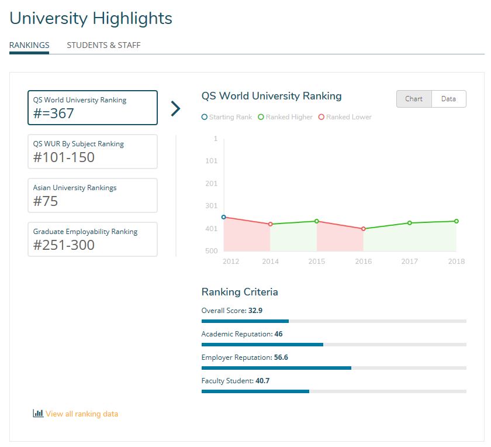Viewport: 491px width, 447px height.
Task: Select the QS World University Ranking card
Action: pyautogui.click(x=93, y=108)
